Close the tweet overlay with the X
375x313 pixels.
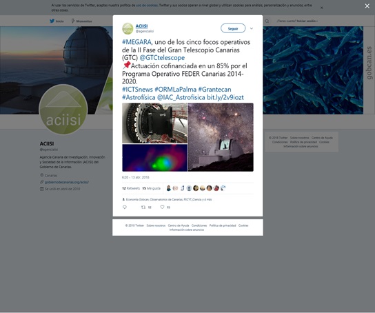click(367, 6)
